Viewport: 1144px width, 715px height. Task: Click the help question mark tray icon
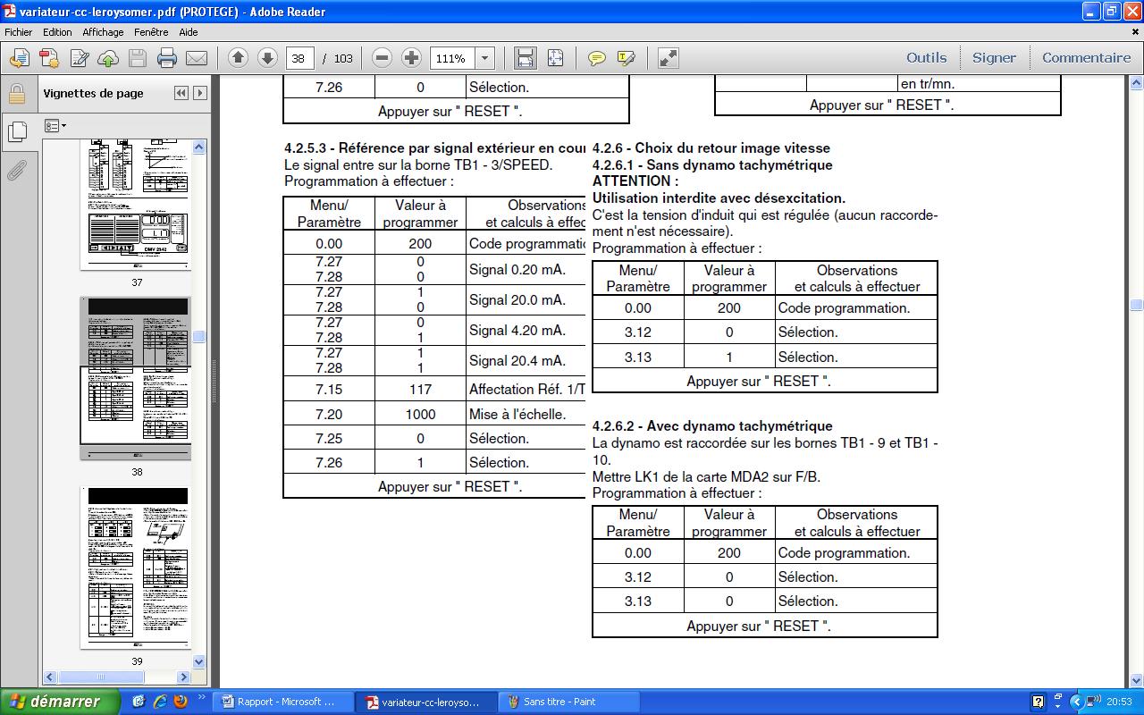coord(1038,702)
